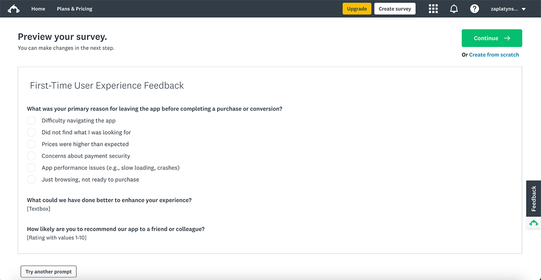
Task: Click the green SurveyMonkey icon under Feedback tab
Action: [x=534, y=223]
